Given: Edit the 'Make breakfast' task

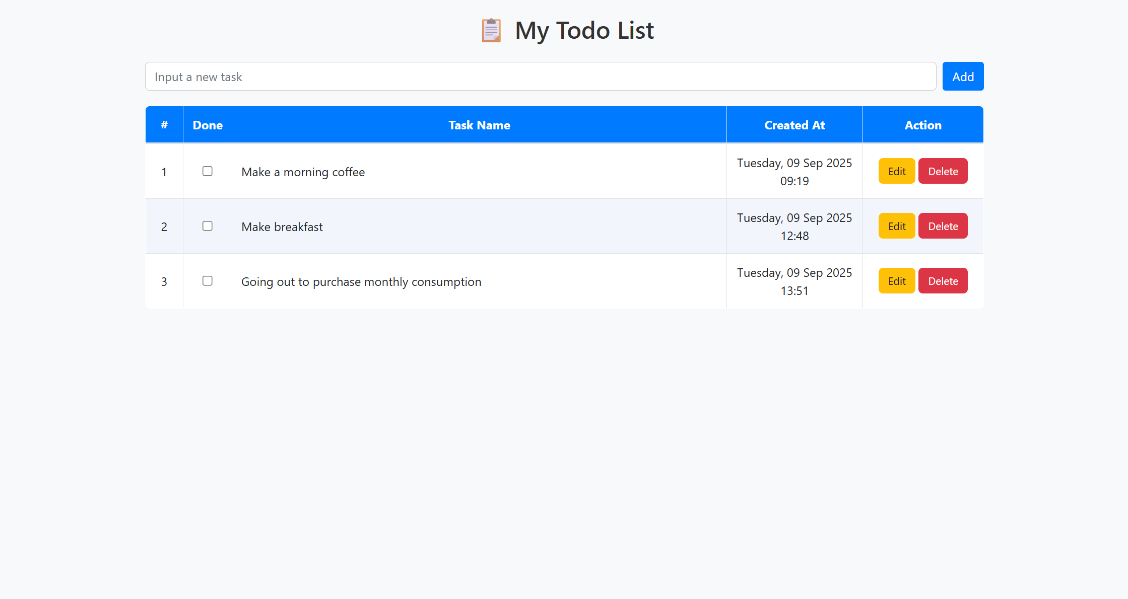Looking at the screenshot, I should coord(896,226).
